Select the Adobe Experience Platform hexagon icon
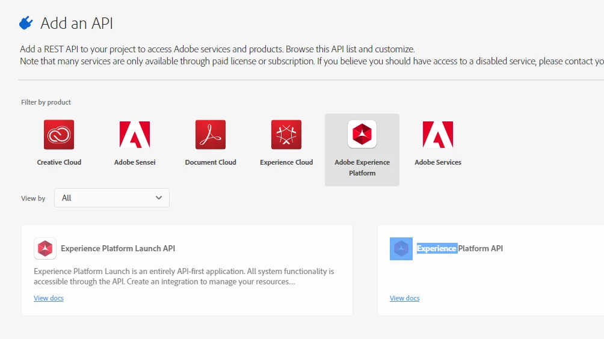Image resolution: width=604 pixels, height=339 pixels. click(x=362, y=134)
